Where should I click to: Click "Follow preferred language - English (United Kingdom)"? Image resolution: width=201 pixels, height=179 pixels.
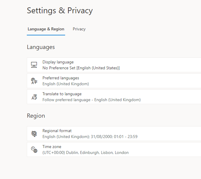[x=92, y=100]
